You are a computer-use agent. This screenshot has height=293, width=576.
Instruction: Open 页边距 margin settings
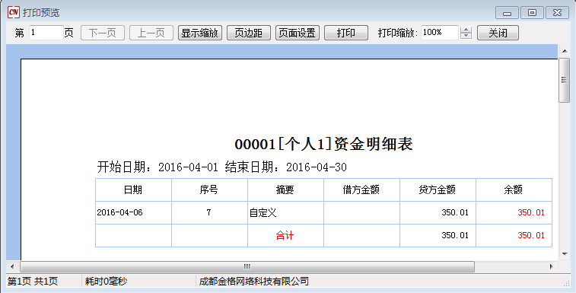click(249, 33)
